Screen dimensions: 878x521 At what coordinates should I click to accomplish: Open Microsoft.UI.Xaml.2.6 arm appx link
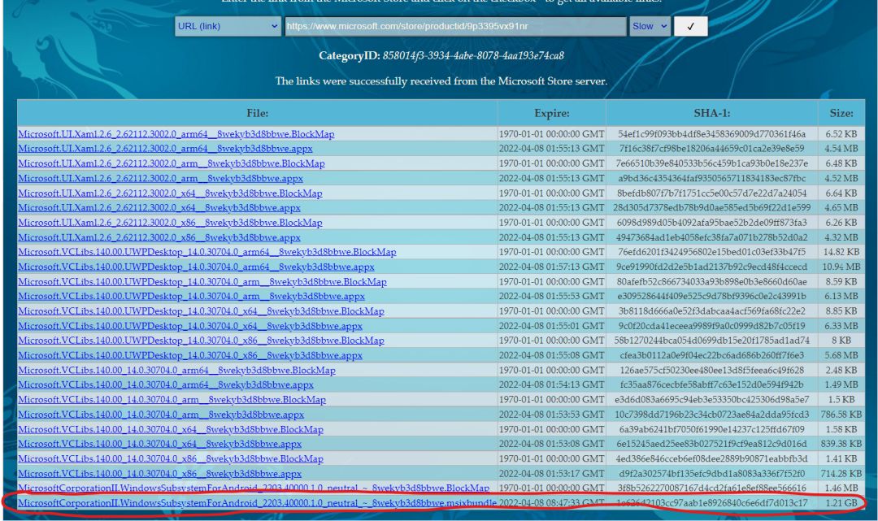160,178
